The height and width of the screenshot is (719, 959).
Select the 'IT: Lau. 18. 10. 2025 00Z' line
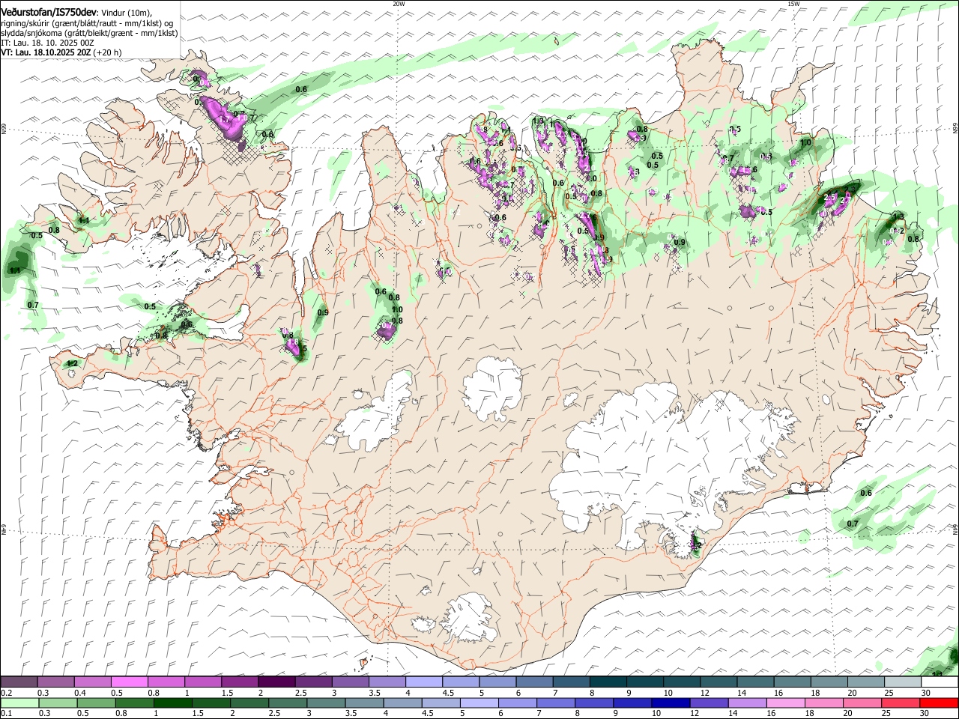pyautogui.click(x=47, y=43)
